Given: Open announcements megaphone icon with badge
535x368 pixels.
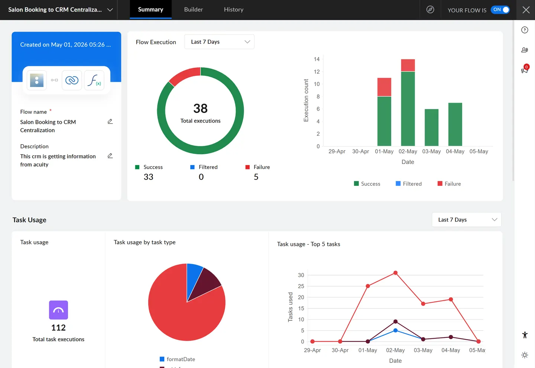Looking at the screenshot, I should (525, 70).
